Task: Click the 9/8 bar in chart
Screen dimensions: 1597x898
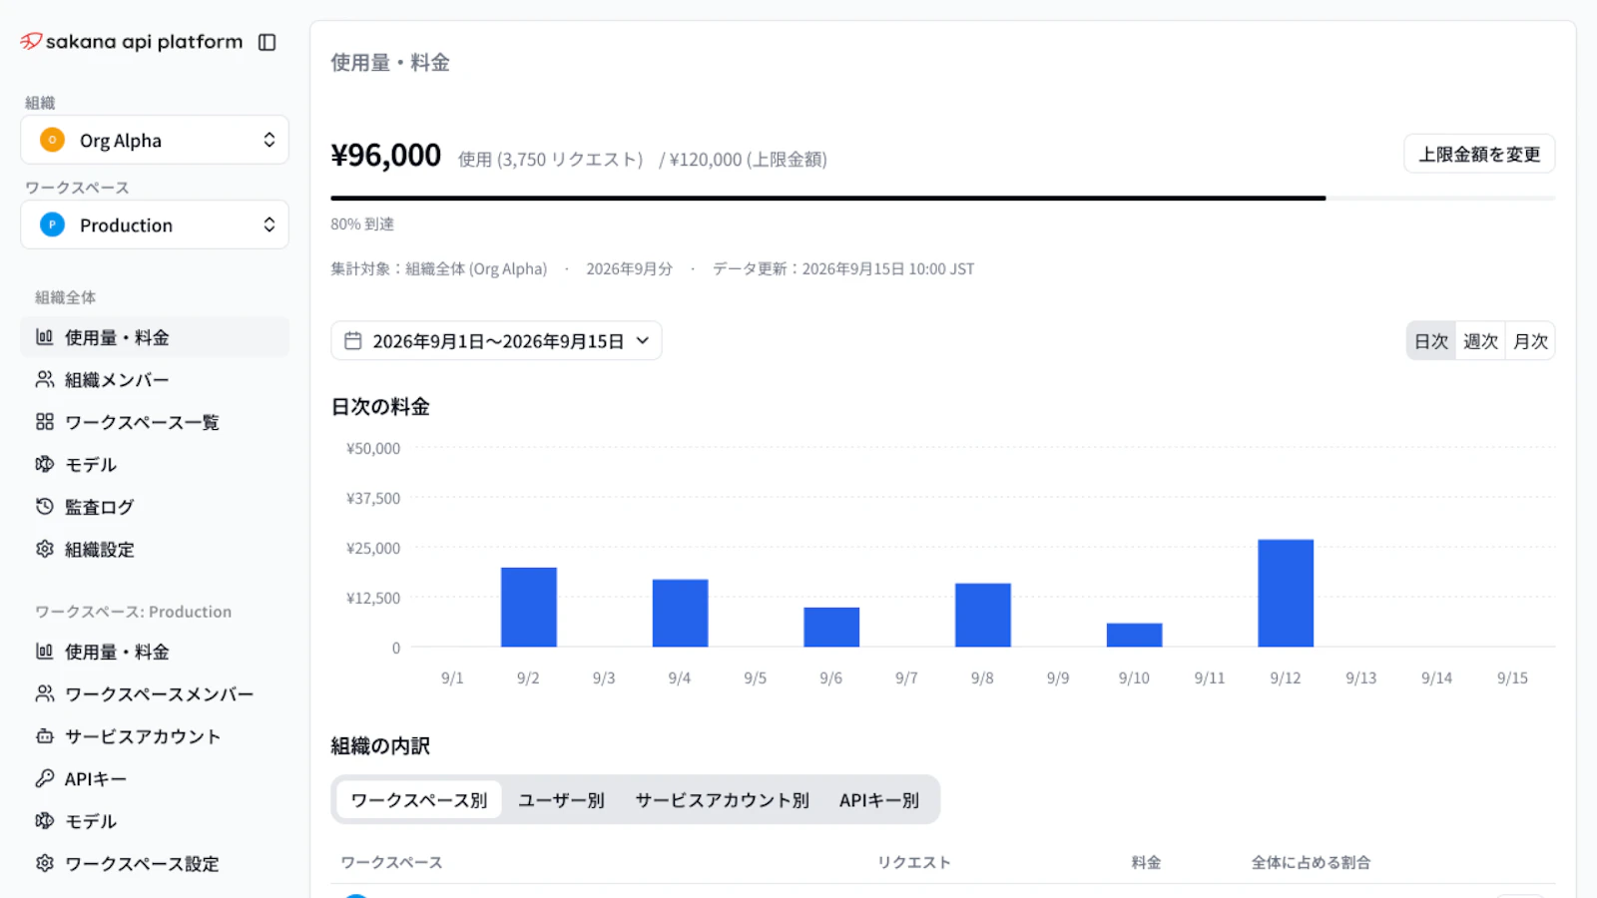Action: 983,616
